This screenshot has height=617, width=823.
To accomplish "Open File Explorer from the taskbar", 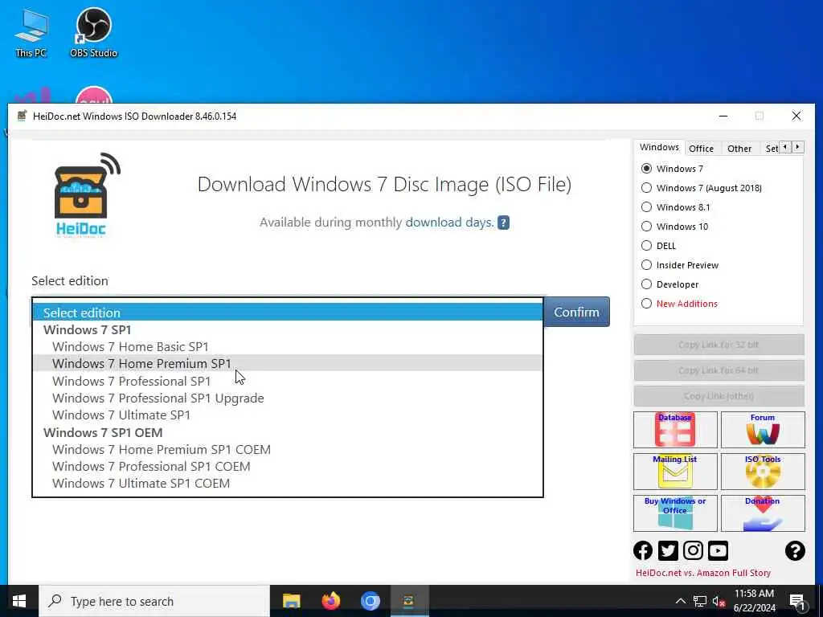I will tap(291, 601).
